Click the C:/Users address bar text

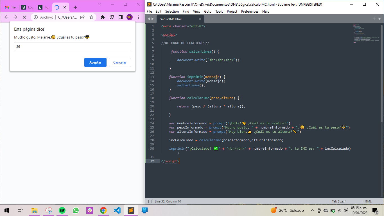tap(67, 17)
